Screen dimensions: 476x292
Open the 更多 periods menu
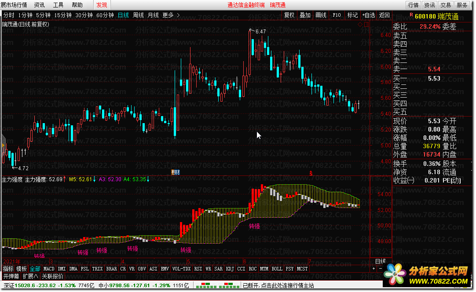click(x=168, y=15)
